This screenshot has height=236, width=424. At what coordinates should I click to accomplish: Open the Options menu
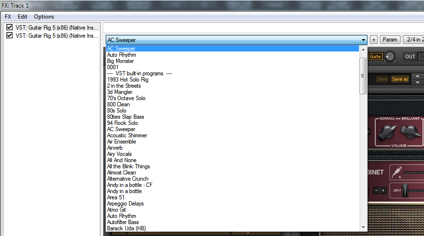[44, 17]
